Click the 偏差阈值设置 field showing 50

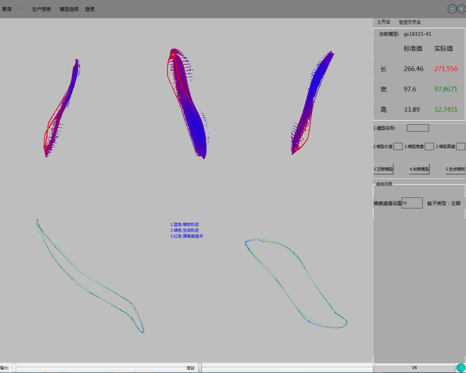pyautogui.click(x=412, y=203)
